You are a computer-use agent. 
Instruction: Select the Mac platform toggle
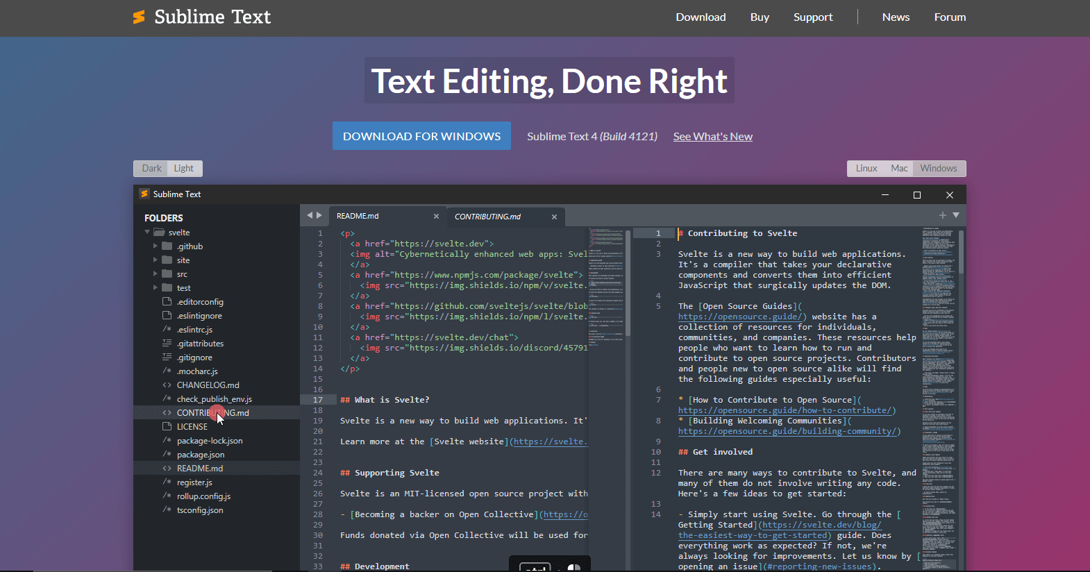click(899, 169)
